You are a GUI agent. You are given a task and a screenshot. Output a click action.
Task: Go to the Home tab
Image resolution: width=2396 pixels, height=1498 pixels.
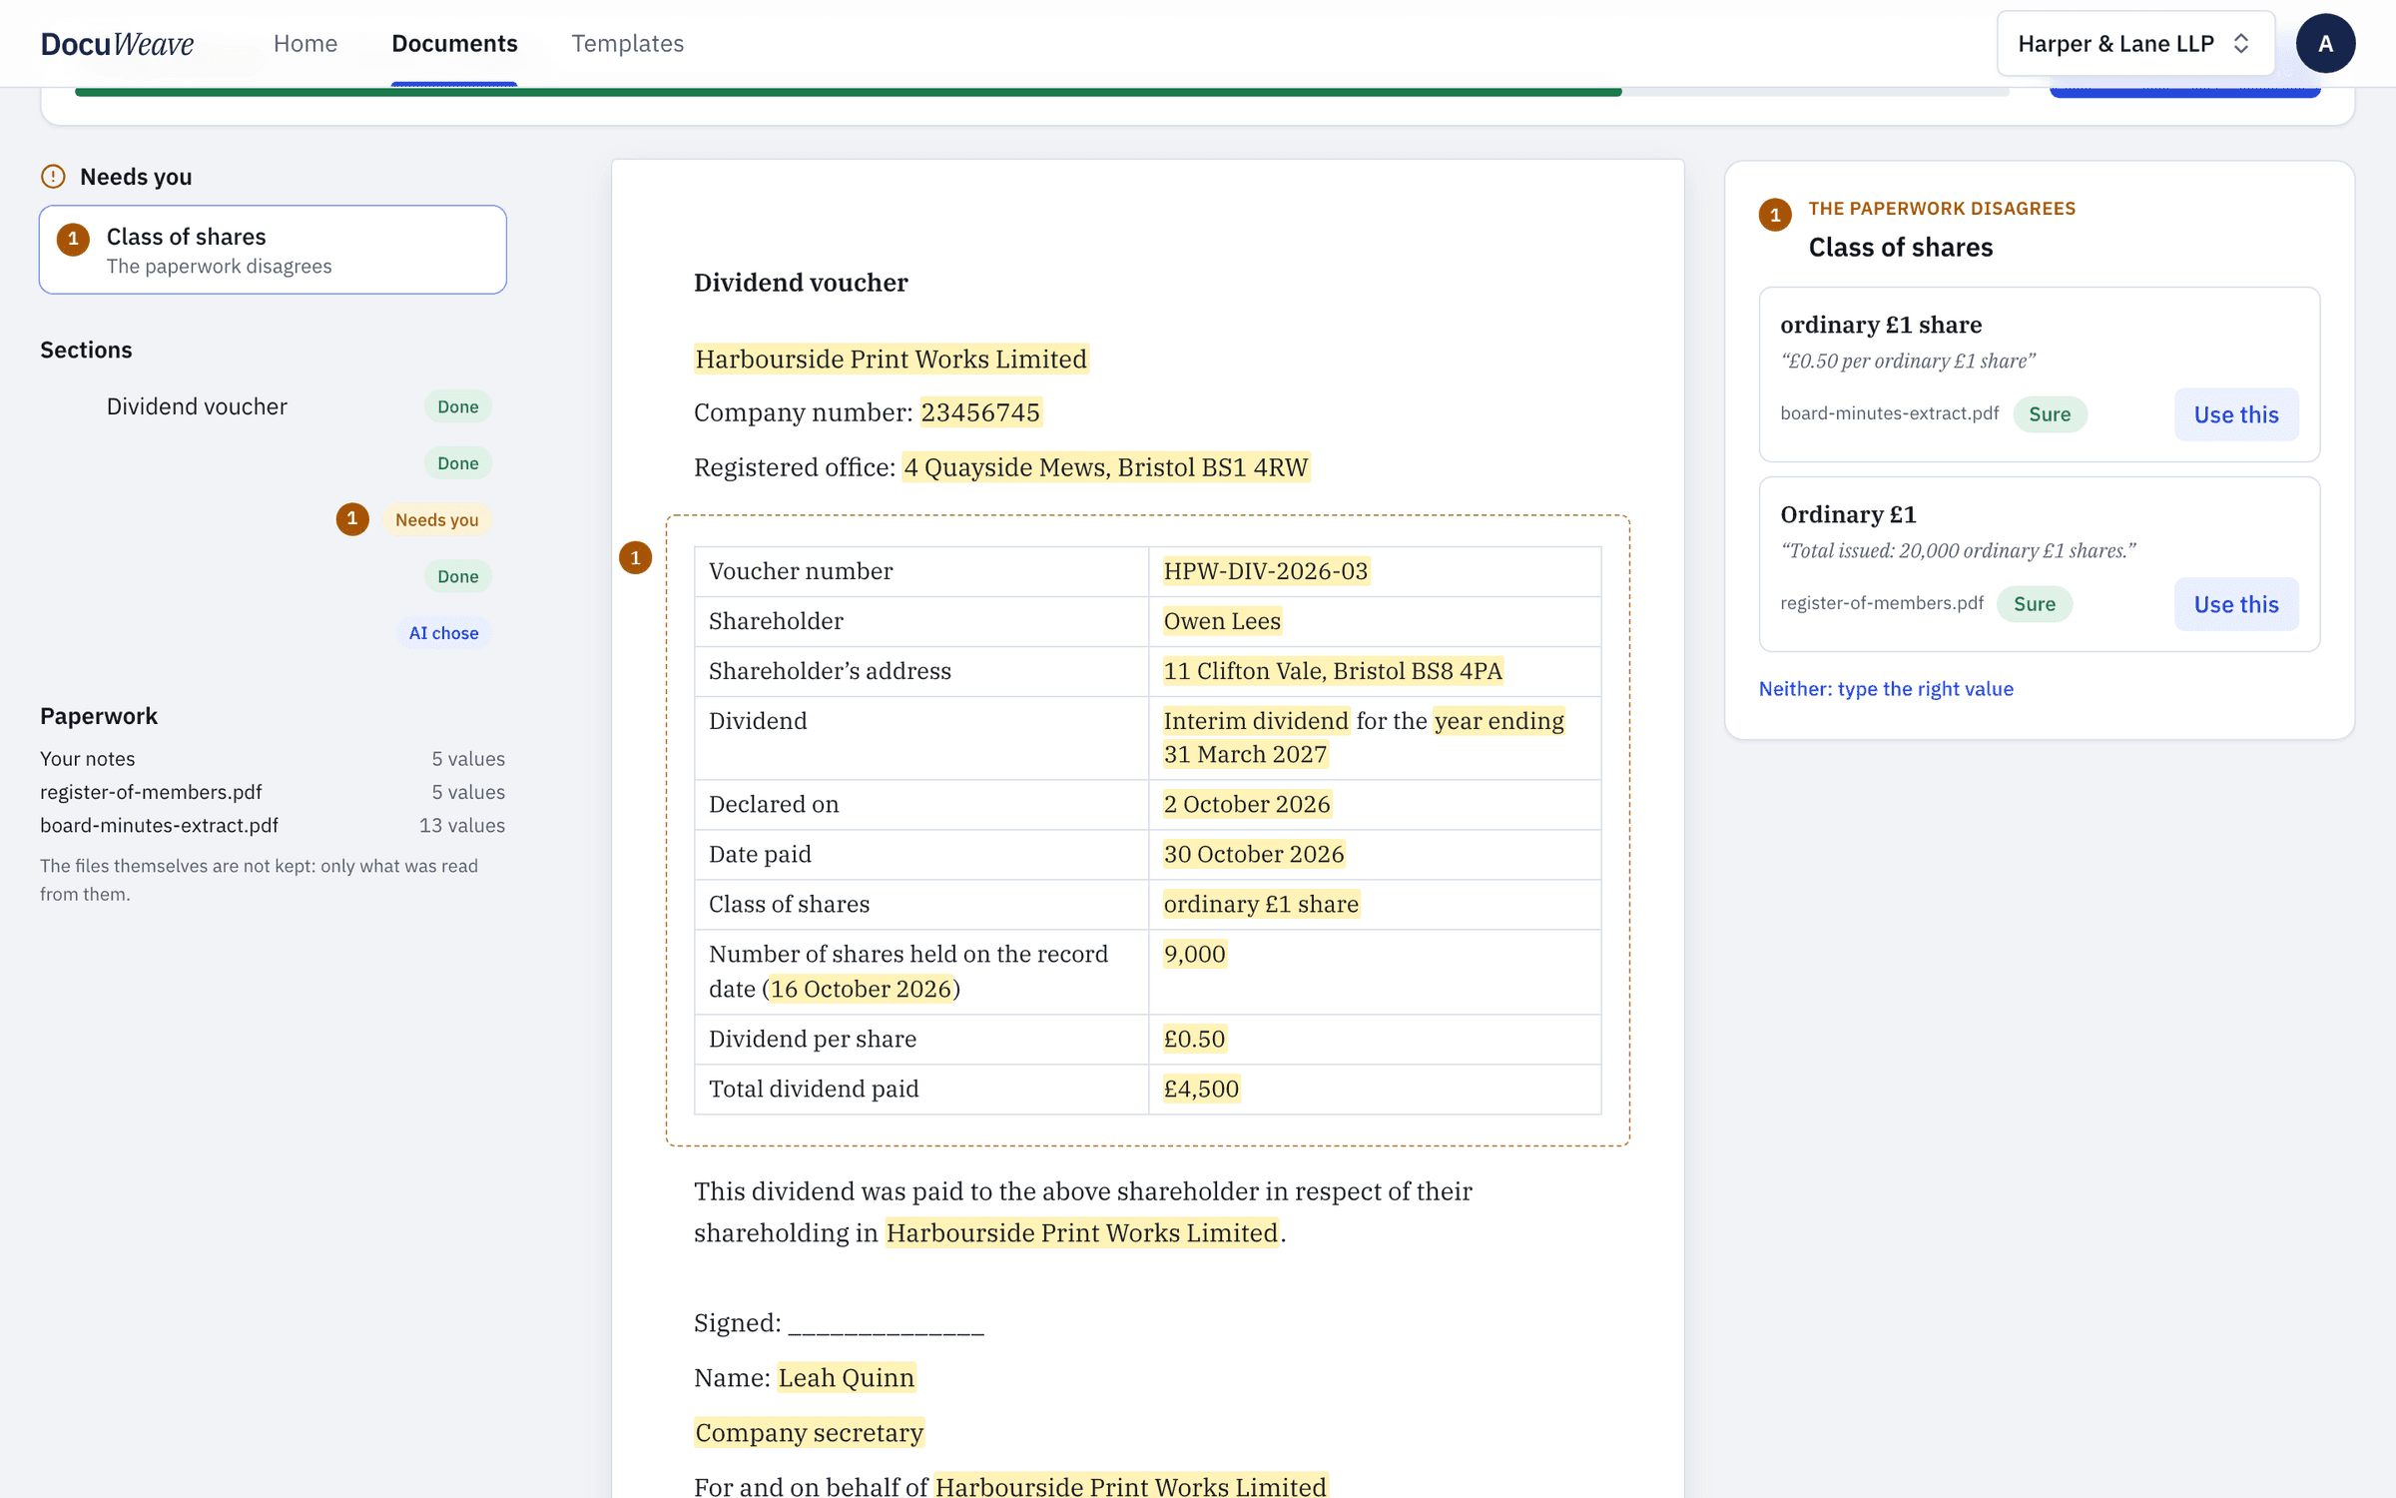[305, 43]
